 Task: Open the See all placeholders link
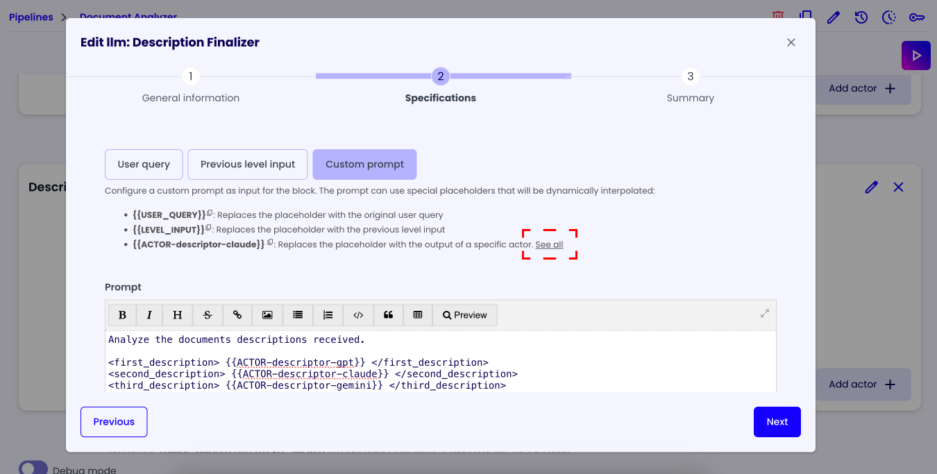coord(549,244)
